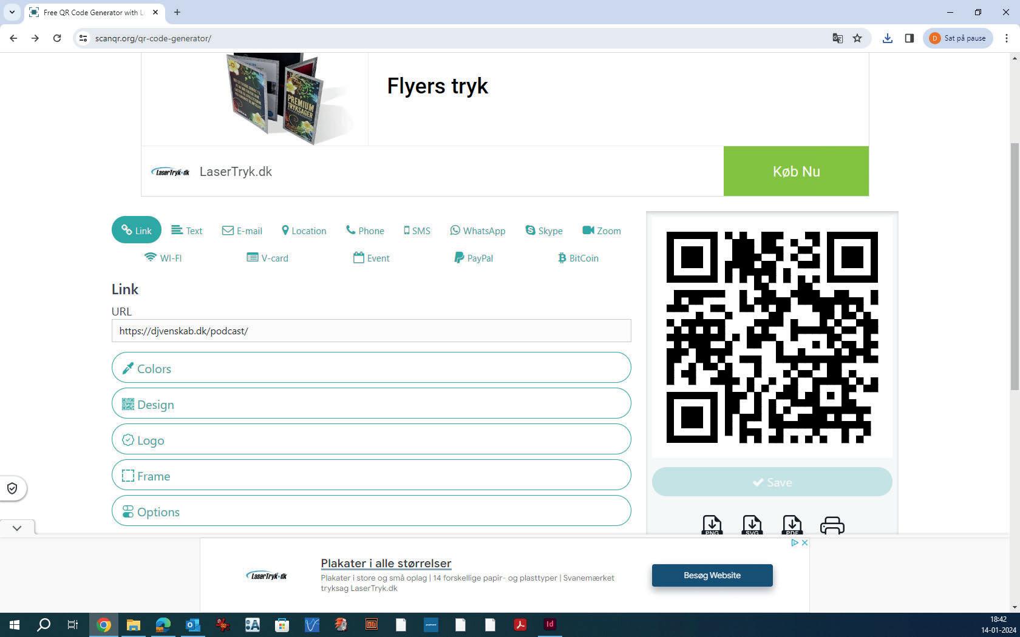Open the LaserTryk.dk advertiser link in the top ad
The height and width of the screenshot is (637, 1020).
pos(236,172)
